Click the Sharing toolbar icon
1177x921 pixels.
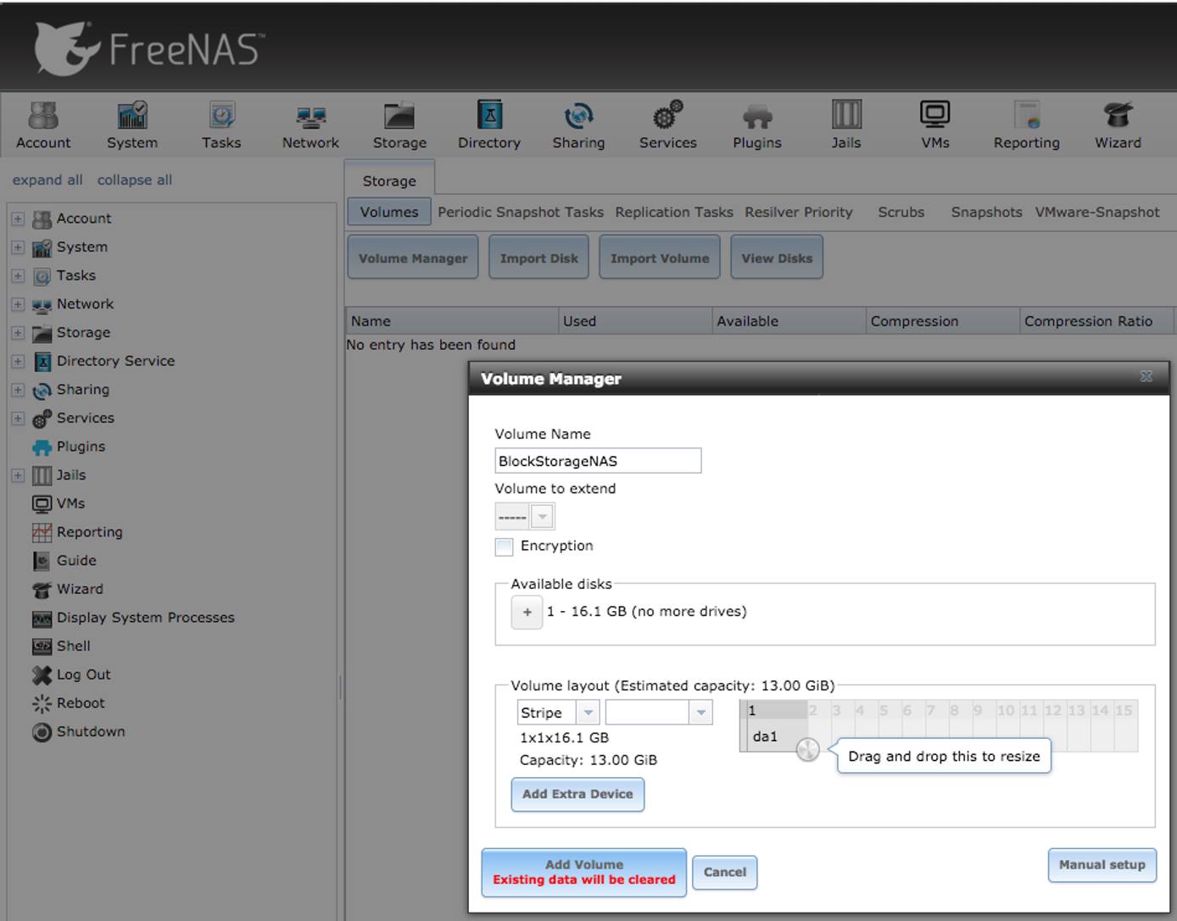578,116
